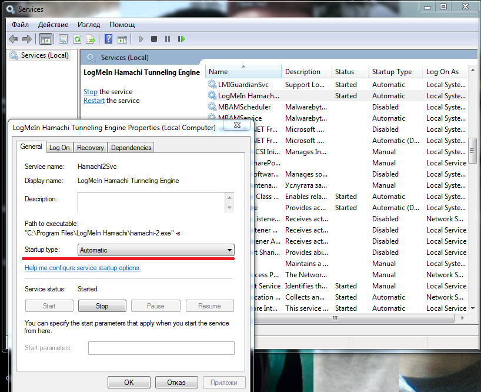Open the Properties toolbar icon

coord(63,39)
